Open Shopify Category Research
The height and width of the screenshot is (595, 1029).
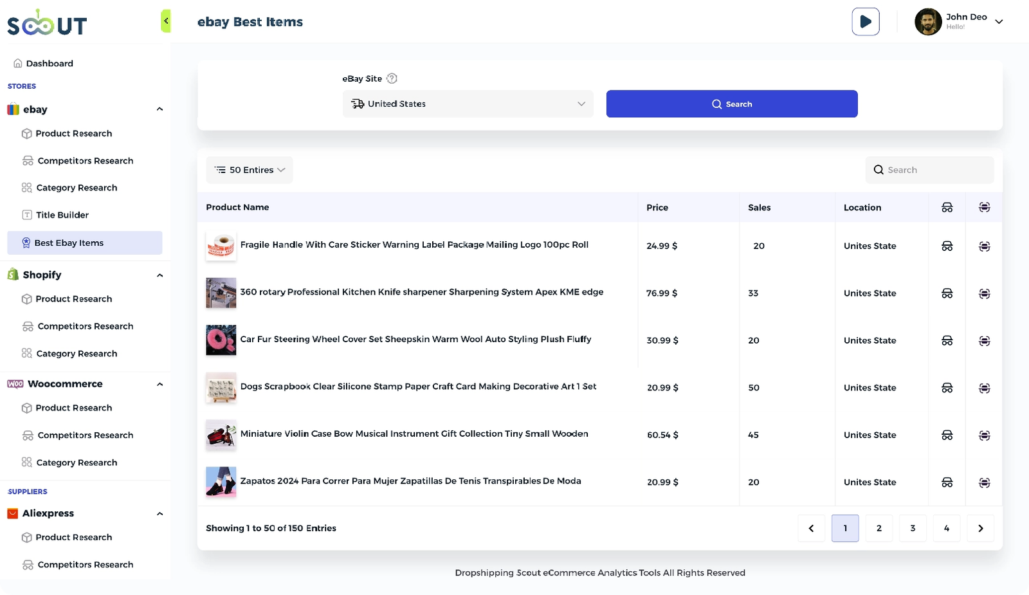(69, 353)
